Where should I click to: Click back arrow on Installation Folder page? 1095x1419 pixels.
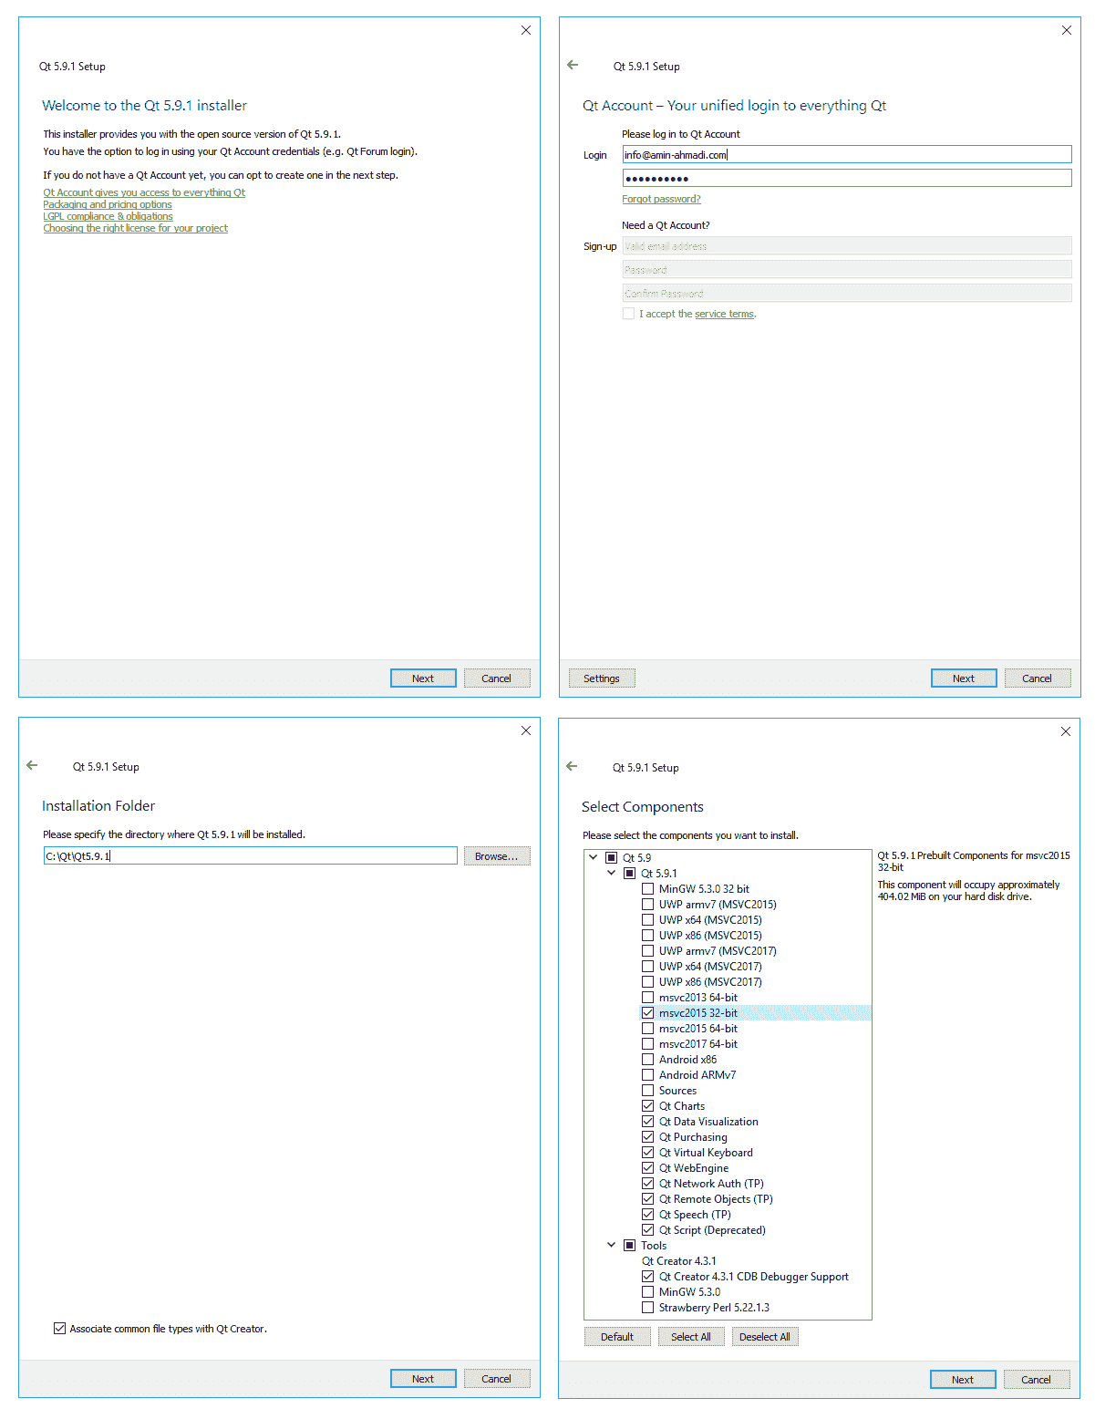[x=32, y=765]
